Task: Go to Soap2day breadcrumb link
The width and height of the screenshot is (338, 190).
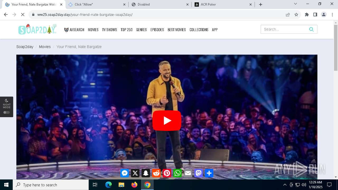Action: (x=25, y=47)
